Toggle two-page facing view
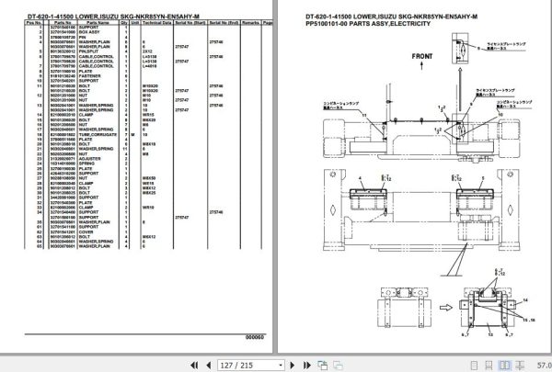Image resolution: width=552 pixels, height=372 pixels. (504, 366)
